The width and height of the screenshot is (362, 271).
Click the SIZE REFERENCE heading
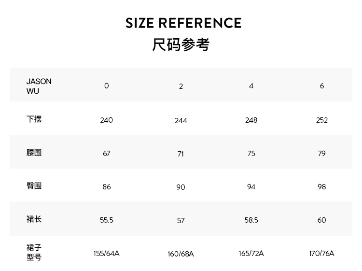pos(183,23)
